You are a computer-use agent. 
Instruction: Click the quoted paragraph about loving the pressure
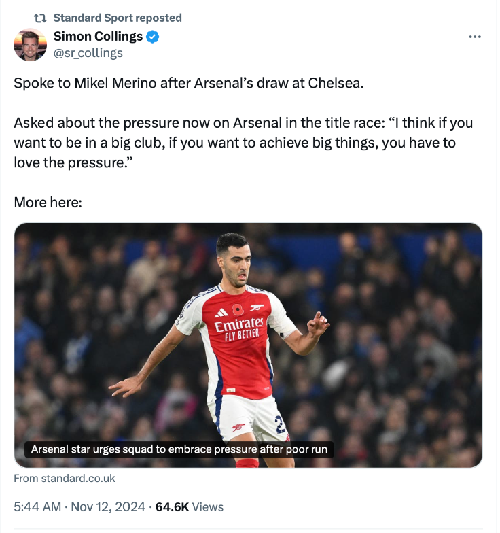243,143
